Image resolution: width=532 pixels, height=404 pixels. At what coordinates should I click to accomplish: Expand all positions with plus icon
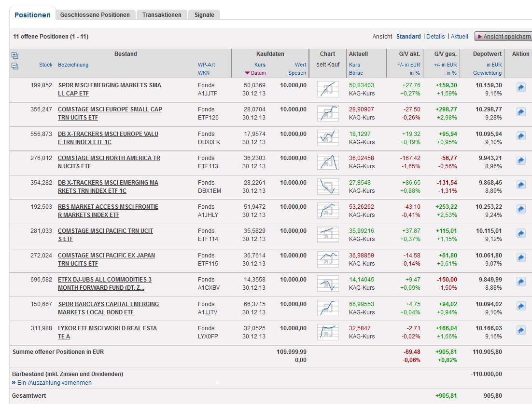tap(14, 55)
